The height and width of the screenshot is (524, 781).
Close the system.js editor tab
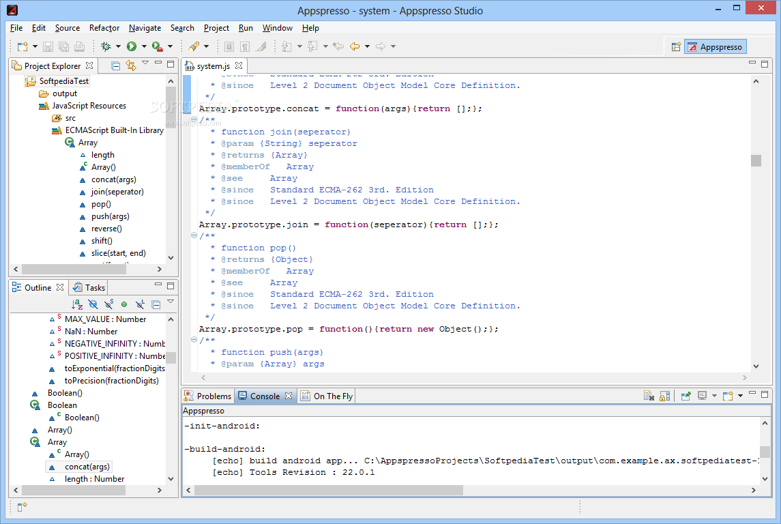239,65
